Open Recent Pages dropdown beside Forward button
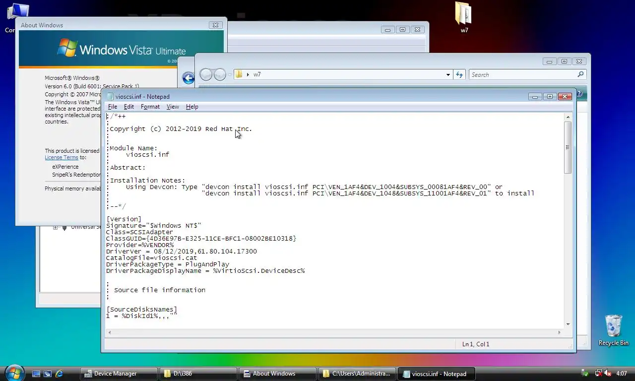Screen dimensions: 635x381 [230, 75]
